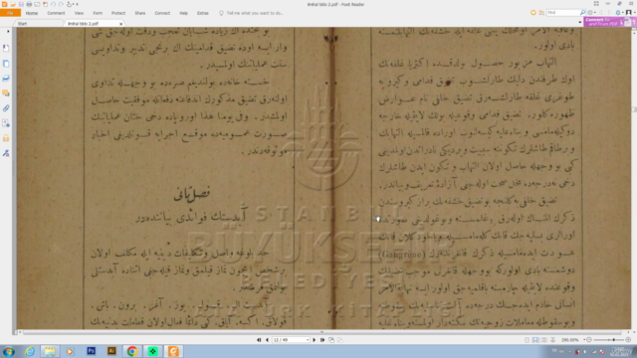Image resolution: width=637 pixels, height=358 pixels.
Task: Open the Security lock panel in left sidebar
Action: point(6,138)
